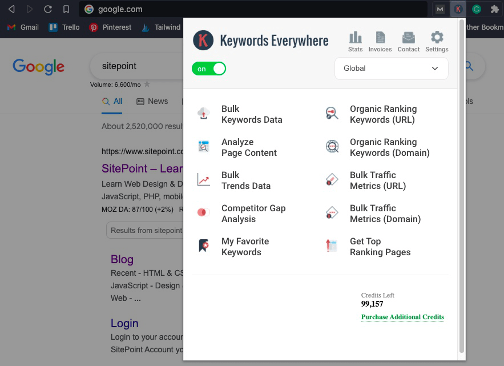The width and height of the screenshot is (504, 366).
Task: Click the Results from sitepoint search field
Action: (x=144, y=230)
